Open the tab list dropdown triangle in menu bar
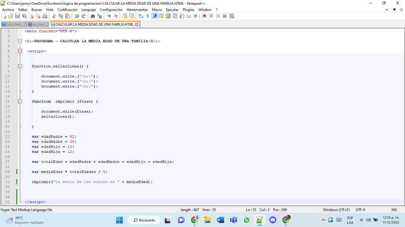The image size is (405, 227). point(394,10)
